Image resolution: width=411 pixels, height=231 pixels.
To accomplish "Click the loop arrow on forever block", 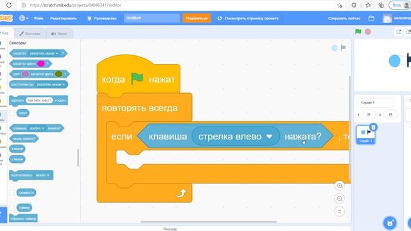I will pos(181,193).
